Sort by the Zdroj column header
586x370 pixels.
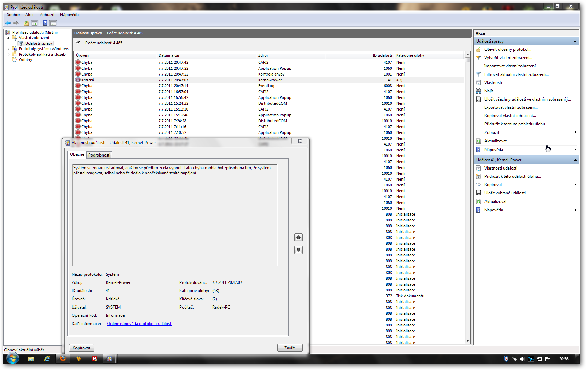[x=291, y=55]
